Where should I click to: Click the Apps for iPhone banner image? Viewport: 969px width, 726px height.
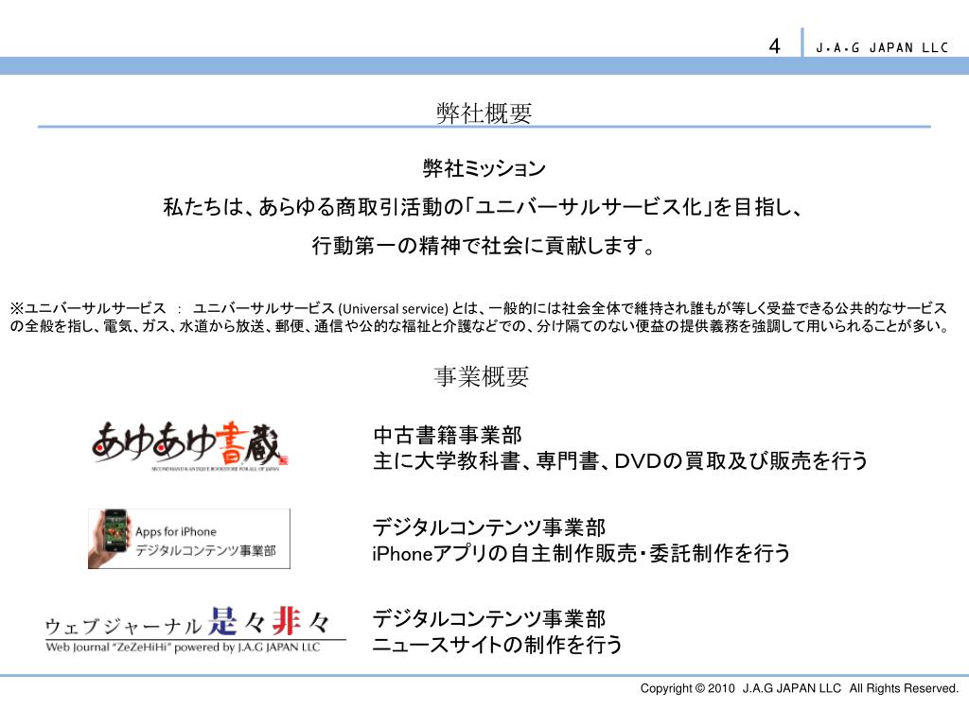(x=189, y=538)
